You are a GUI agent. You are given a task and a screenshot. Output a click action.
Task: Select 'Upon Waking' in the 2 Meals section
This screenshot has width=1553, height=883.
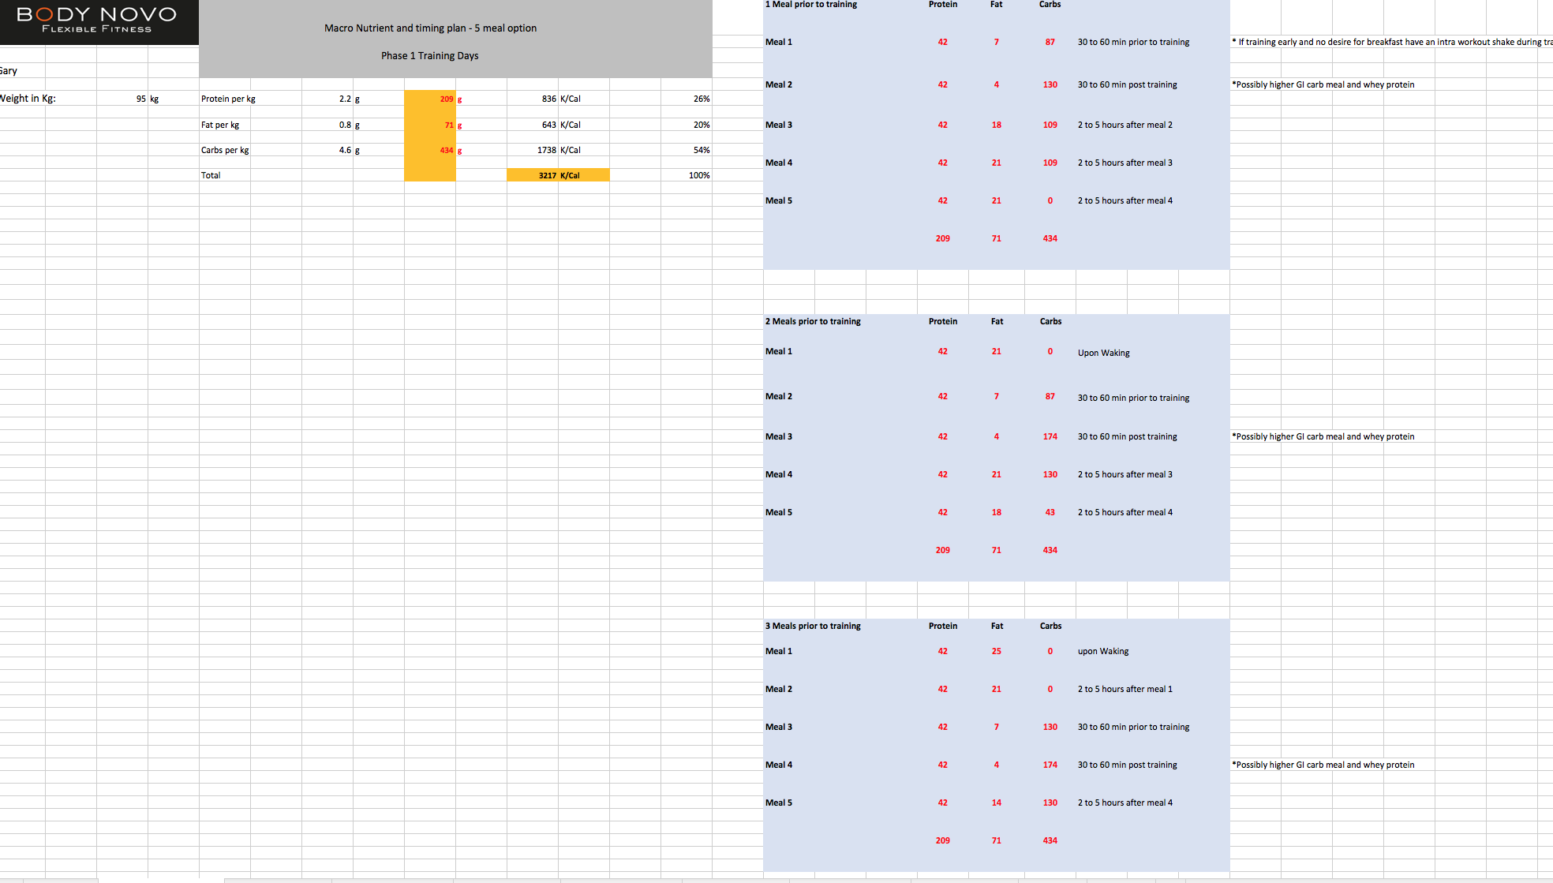click(x=1104, y=353)
